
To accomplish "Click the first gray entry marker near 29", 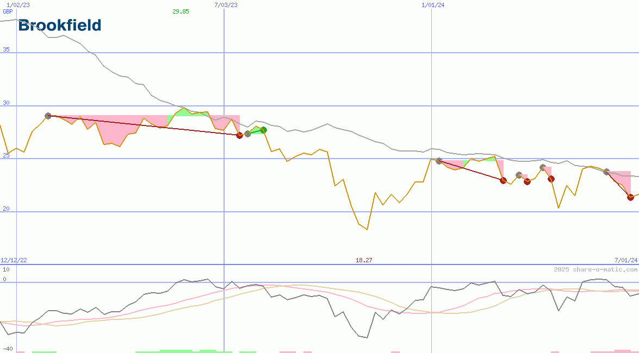I will click(x=48, y=116).
